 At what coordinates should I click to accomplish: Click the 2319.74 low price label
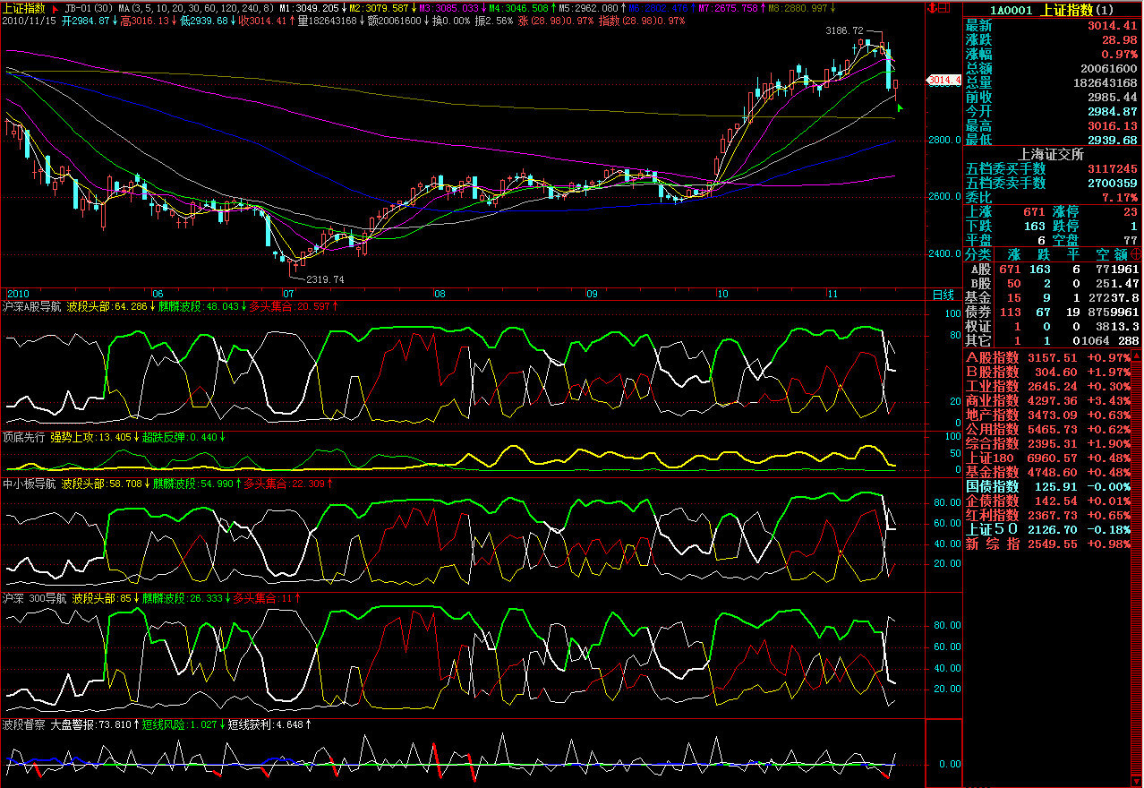coord(325,278)
